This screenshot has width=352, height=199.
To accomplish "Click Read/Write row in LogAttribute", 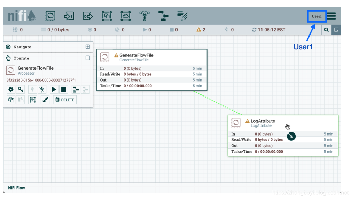I will click(283, 139).
